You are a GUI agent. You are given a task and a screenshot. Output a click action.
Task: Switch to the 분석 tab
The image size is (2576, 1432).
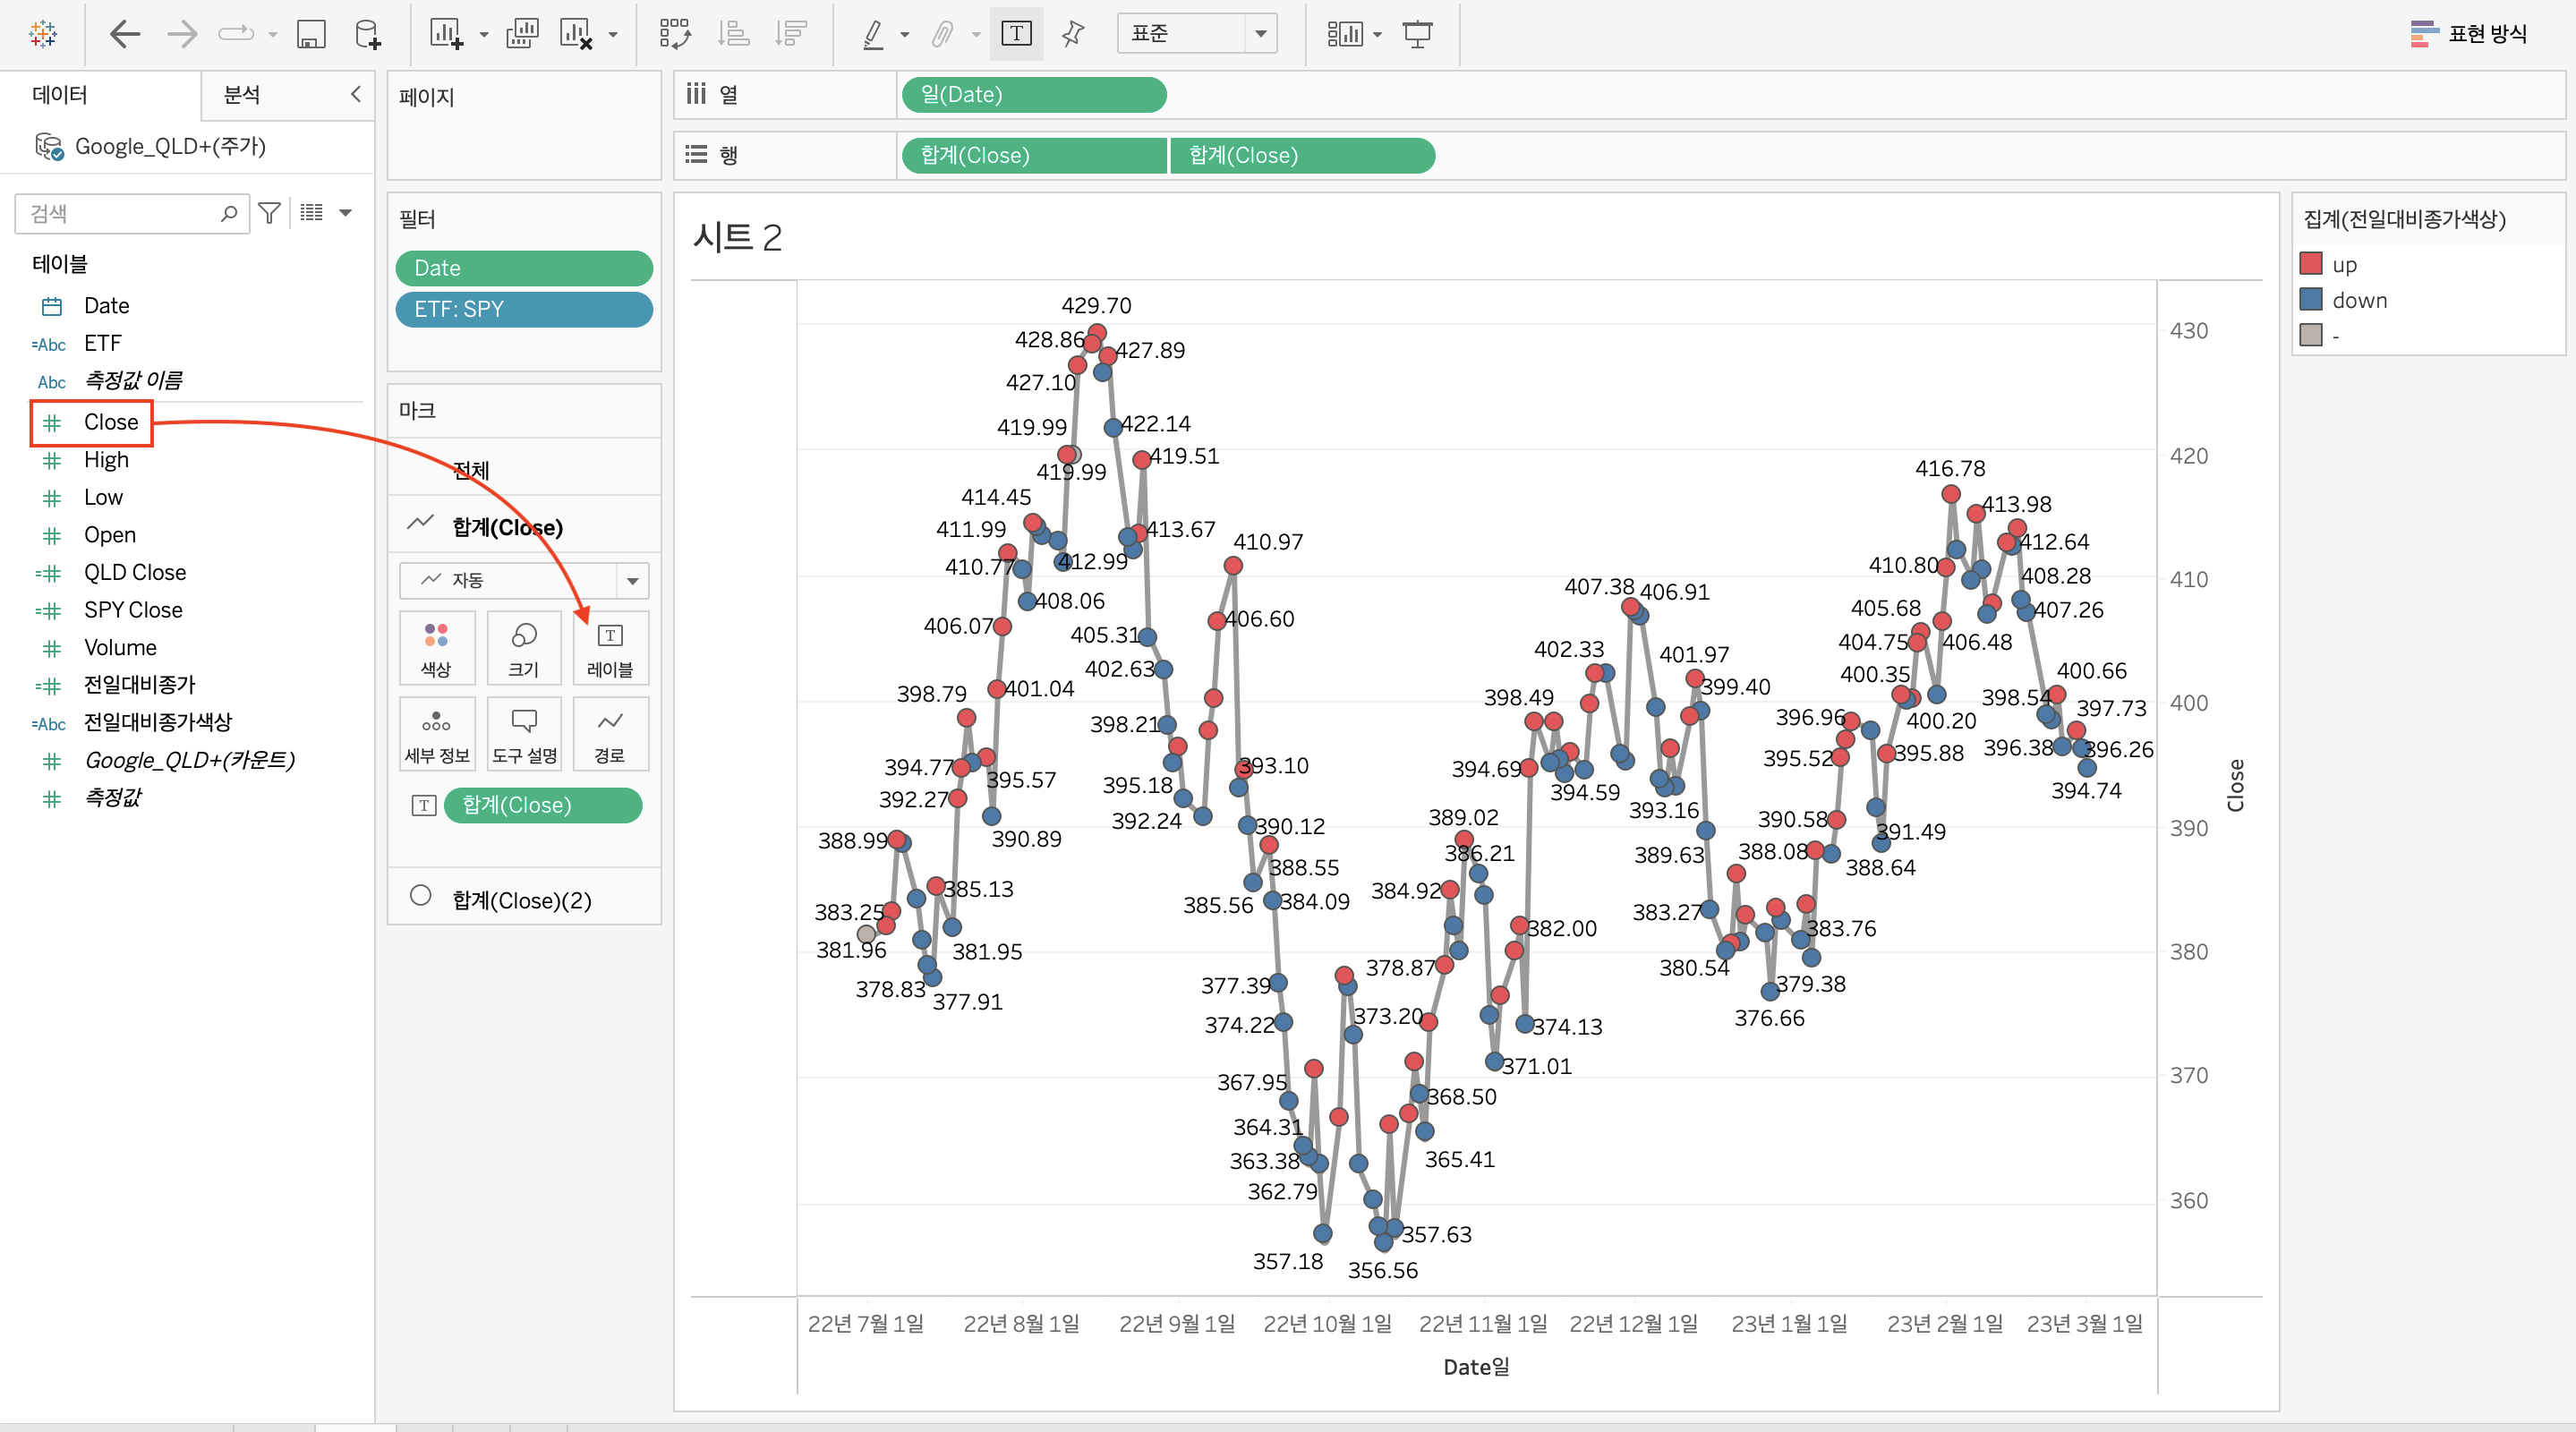click(x=242, y=95)
